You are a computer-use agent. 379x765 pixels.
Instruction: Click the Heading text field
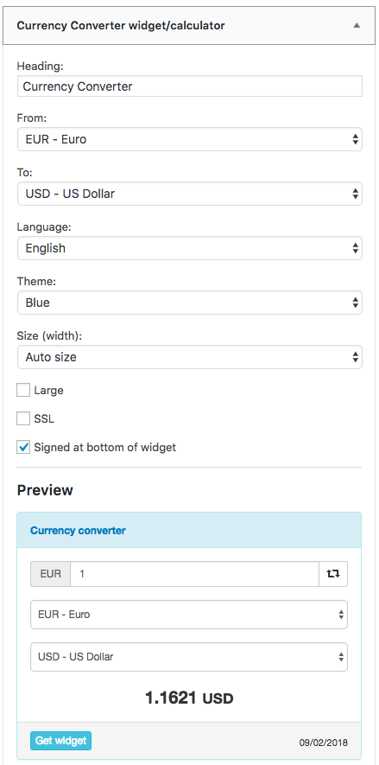click(190, 86)
